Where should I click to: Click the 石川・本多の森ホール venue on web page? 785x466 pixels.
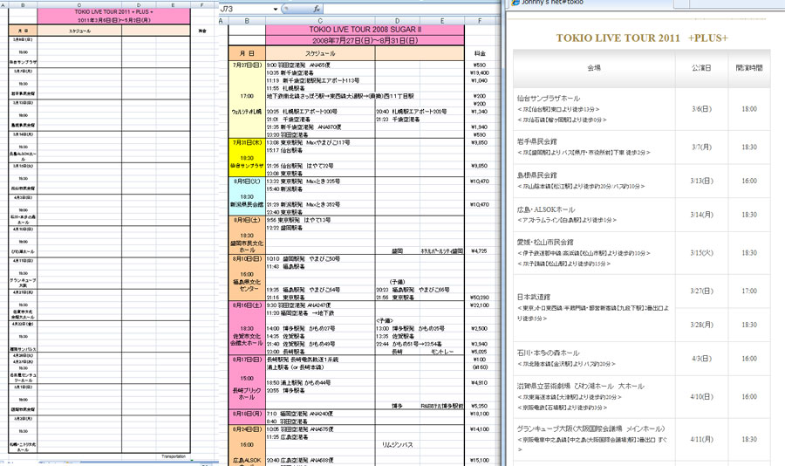pyautogui.click(x=548, y=353)
